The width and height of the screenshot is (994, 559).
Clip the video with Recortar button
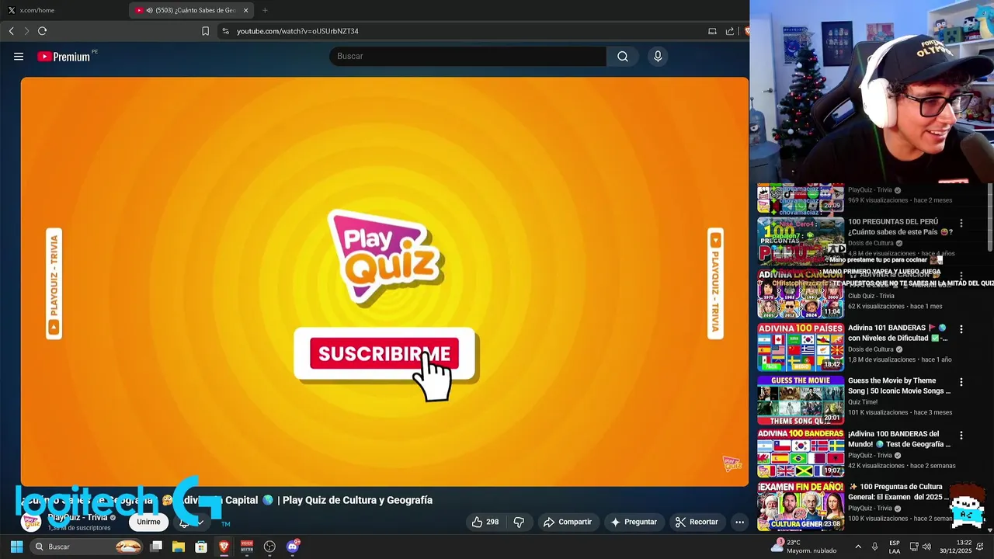tap(697, 522)
